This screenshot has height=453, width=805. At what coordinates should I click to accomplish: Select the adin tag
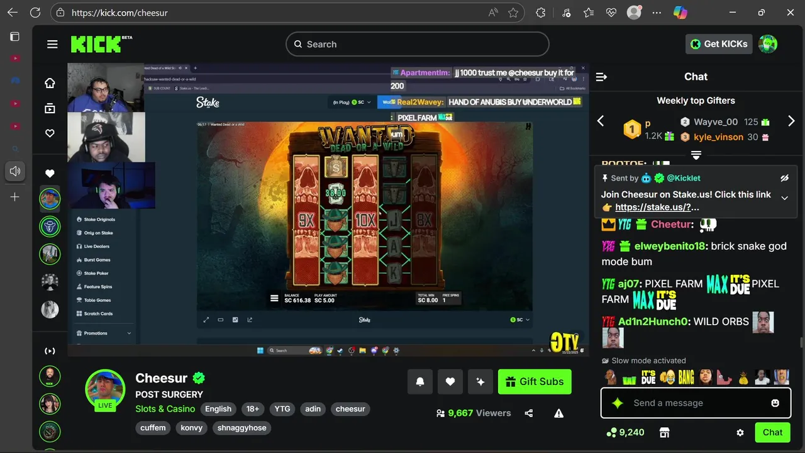tap(313, 409)
